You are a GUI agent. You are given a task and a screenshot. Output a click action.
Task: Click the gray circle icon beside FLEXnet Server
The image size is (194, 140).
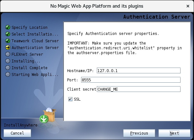(8, 54)
